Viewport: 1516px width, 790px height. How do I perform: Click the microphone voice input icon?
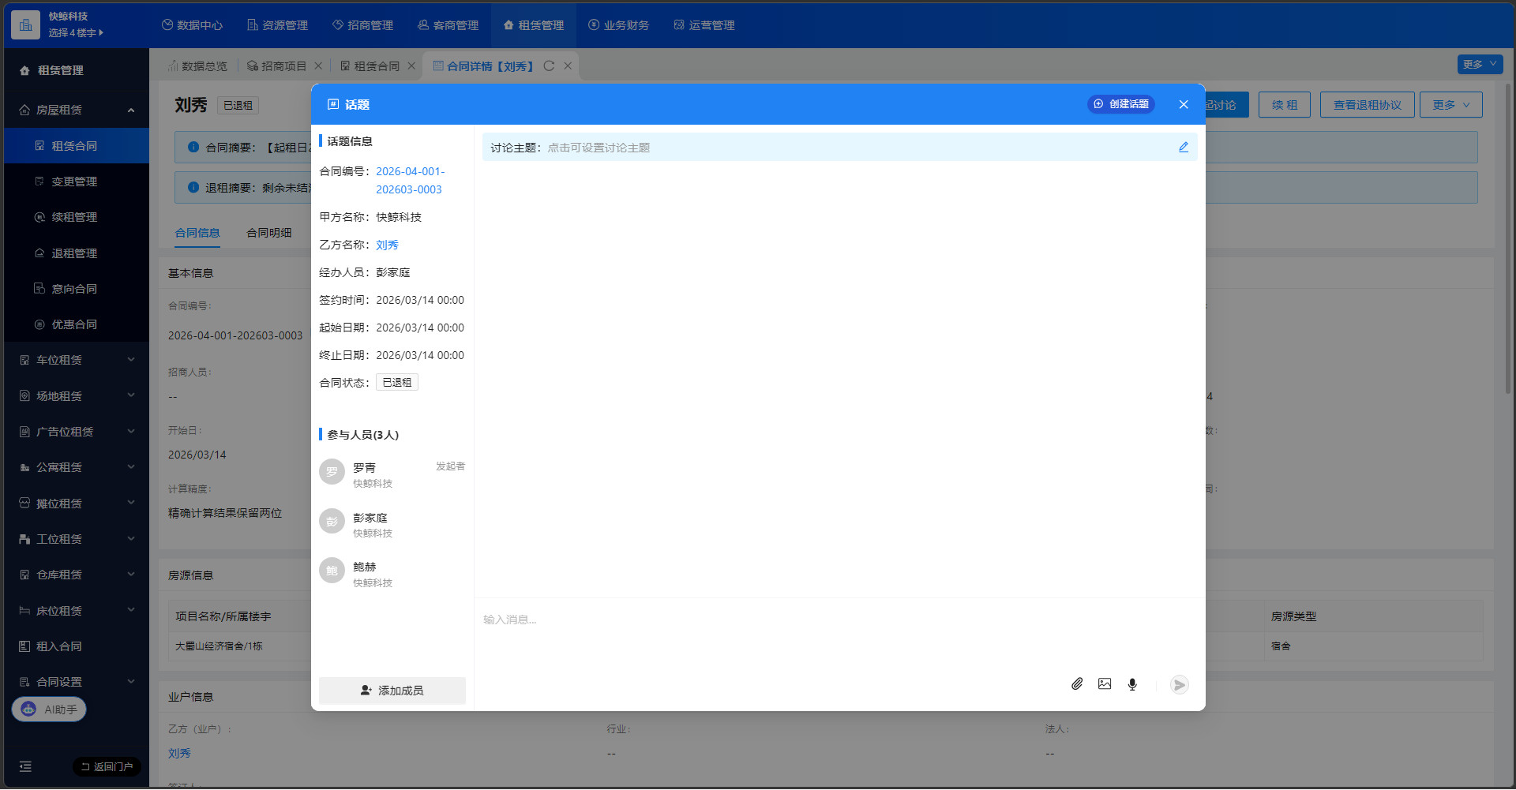[x=1132, y=684]
